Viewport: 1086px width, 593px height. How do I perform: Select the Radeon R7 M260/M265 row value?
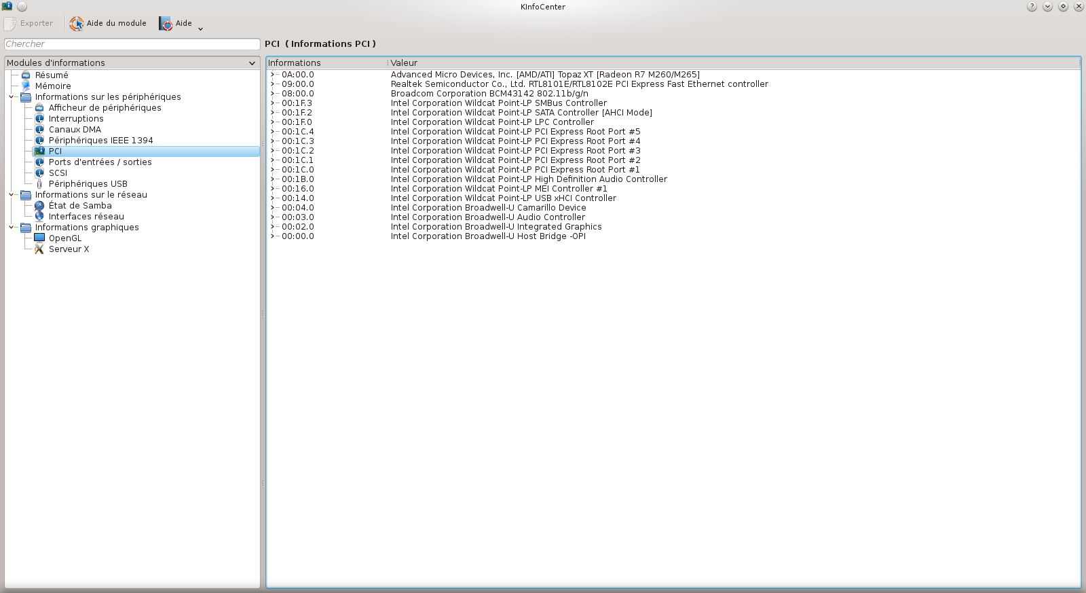click(x=545, y=75)
